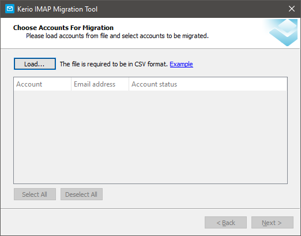The width and height of the screenshot is (301, 236).
Task: Click the Choose Accounts For Migration heading
Action: 63,28
